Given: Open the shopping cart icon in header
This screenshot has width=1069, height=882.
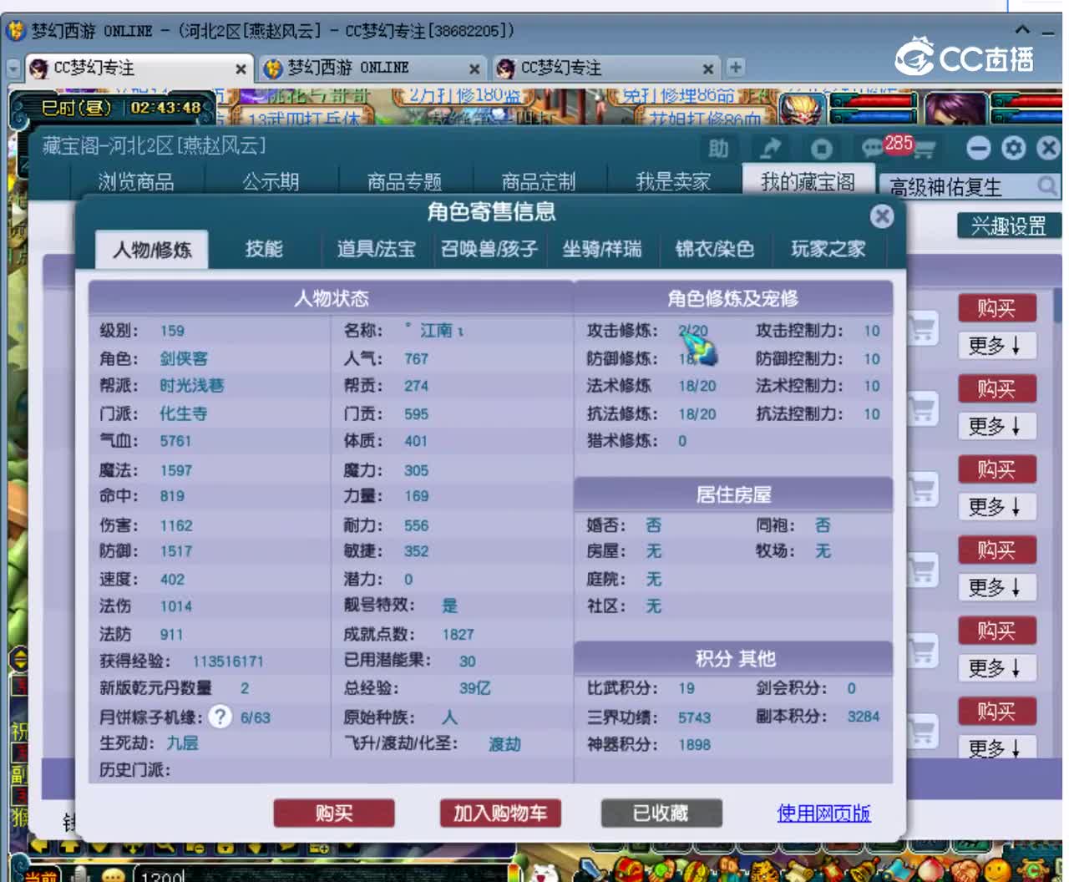Looking at the screenshot, I should [925, 150].
